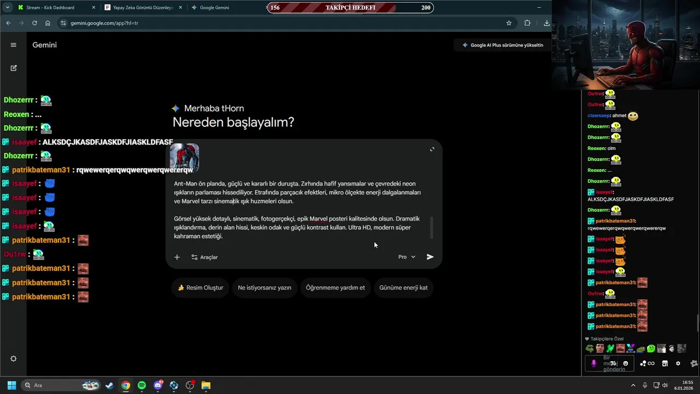This screenshot has width=700, height=394.
Task: Open the tab search dropdown arrow
Action: coord(7,8)
